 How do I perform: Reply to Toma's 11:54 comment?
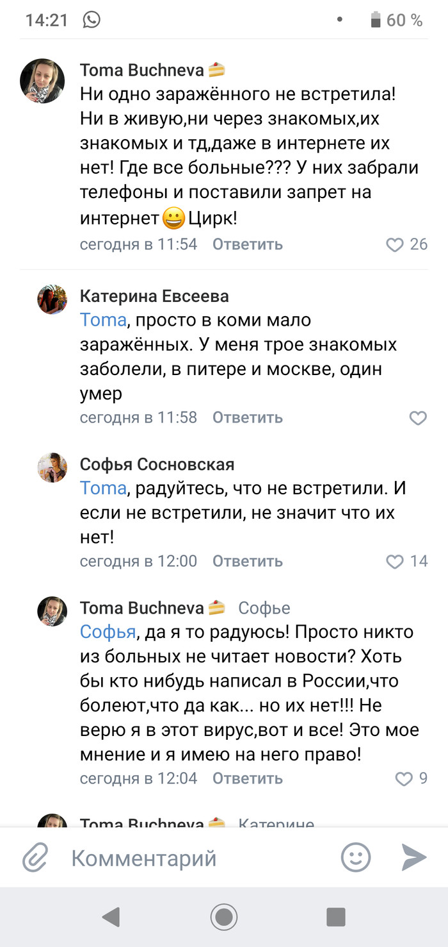click(x=247, y=244)
